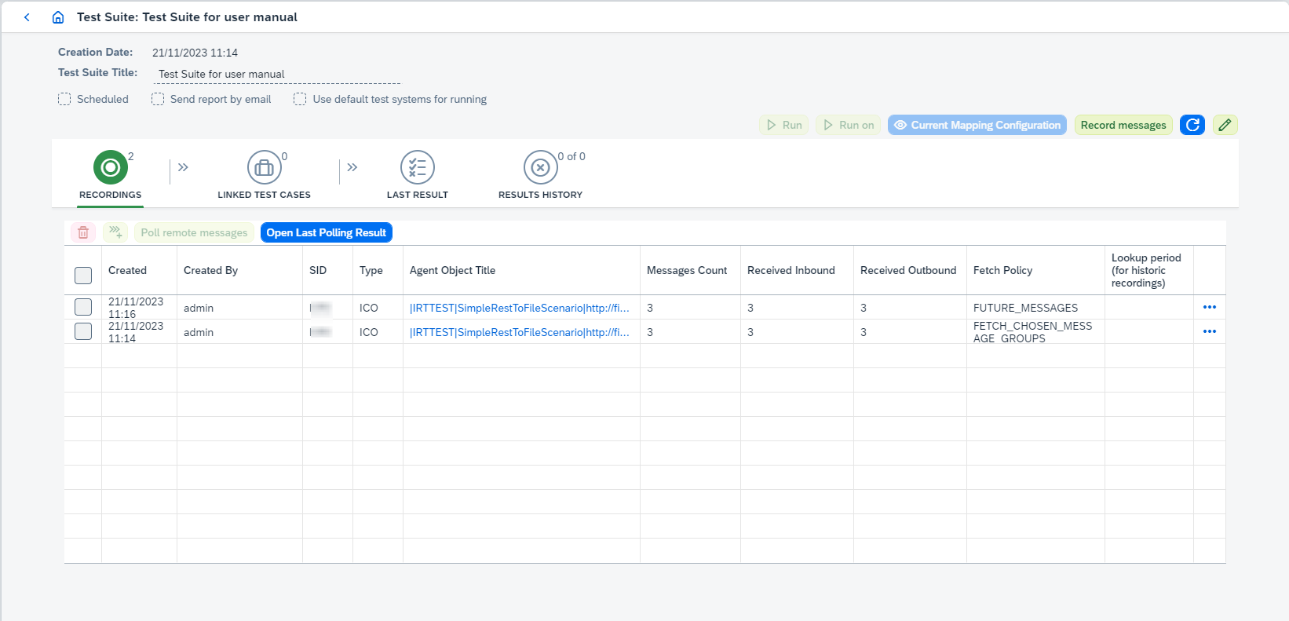Viewport: 1289px width, 621px height.
Task: Select the Results History cross icon
Action: (x=541, y=167)
